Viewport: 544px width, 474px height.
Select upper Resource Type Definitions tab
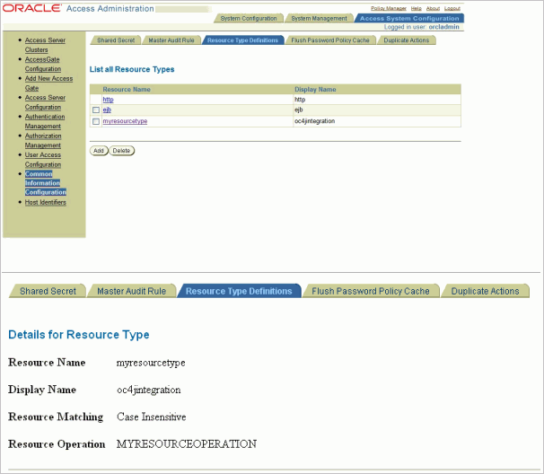click(x=243, y=40)
